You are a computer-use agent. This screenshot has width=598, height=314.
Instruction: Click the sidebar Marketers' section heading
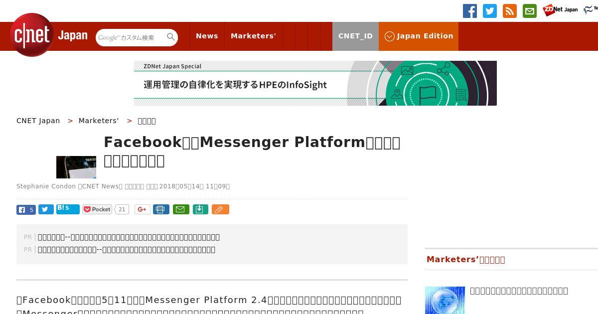tap(465, 259)
